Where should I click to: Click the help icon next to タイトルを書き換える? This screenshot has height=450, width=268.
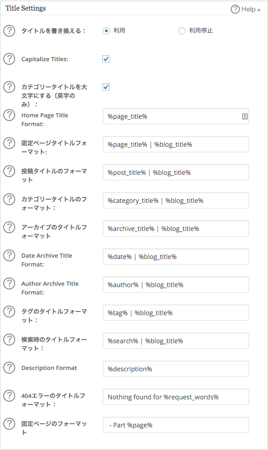(x=9, y=30)
